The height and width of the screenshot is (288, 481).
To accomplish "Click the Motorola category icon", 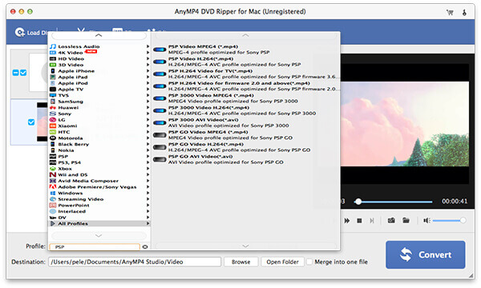I will point(53,138).
